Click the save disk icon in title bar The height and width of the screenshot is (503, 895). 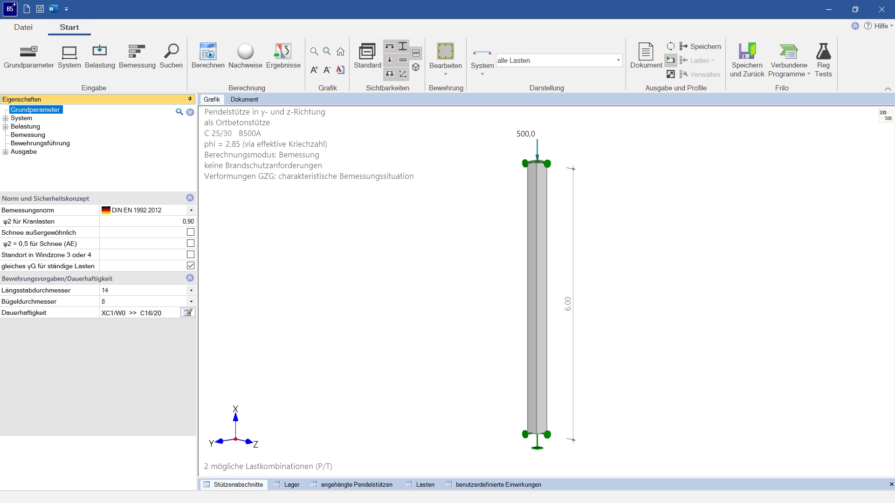tap(40, 9)
